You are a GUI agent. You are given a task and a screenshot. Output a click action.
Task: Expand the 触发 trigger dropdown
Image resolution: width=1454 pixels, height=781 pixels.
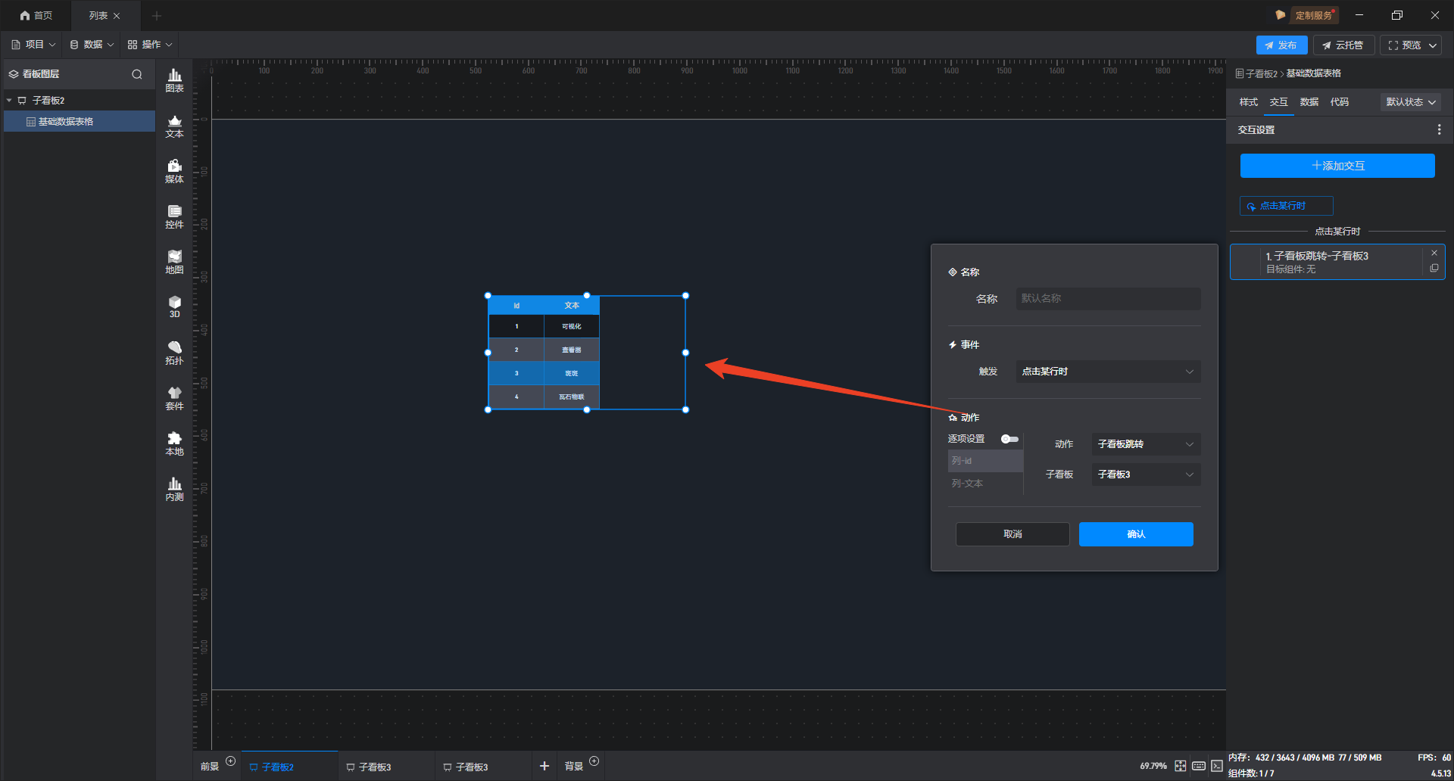pos(1108,372)
